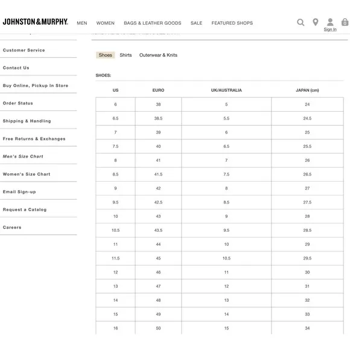The image size is (350, 350).
Task: Open Request a Catalog link
Action: point(25,209)
